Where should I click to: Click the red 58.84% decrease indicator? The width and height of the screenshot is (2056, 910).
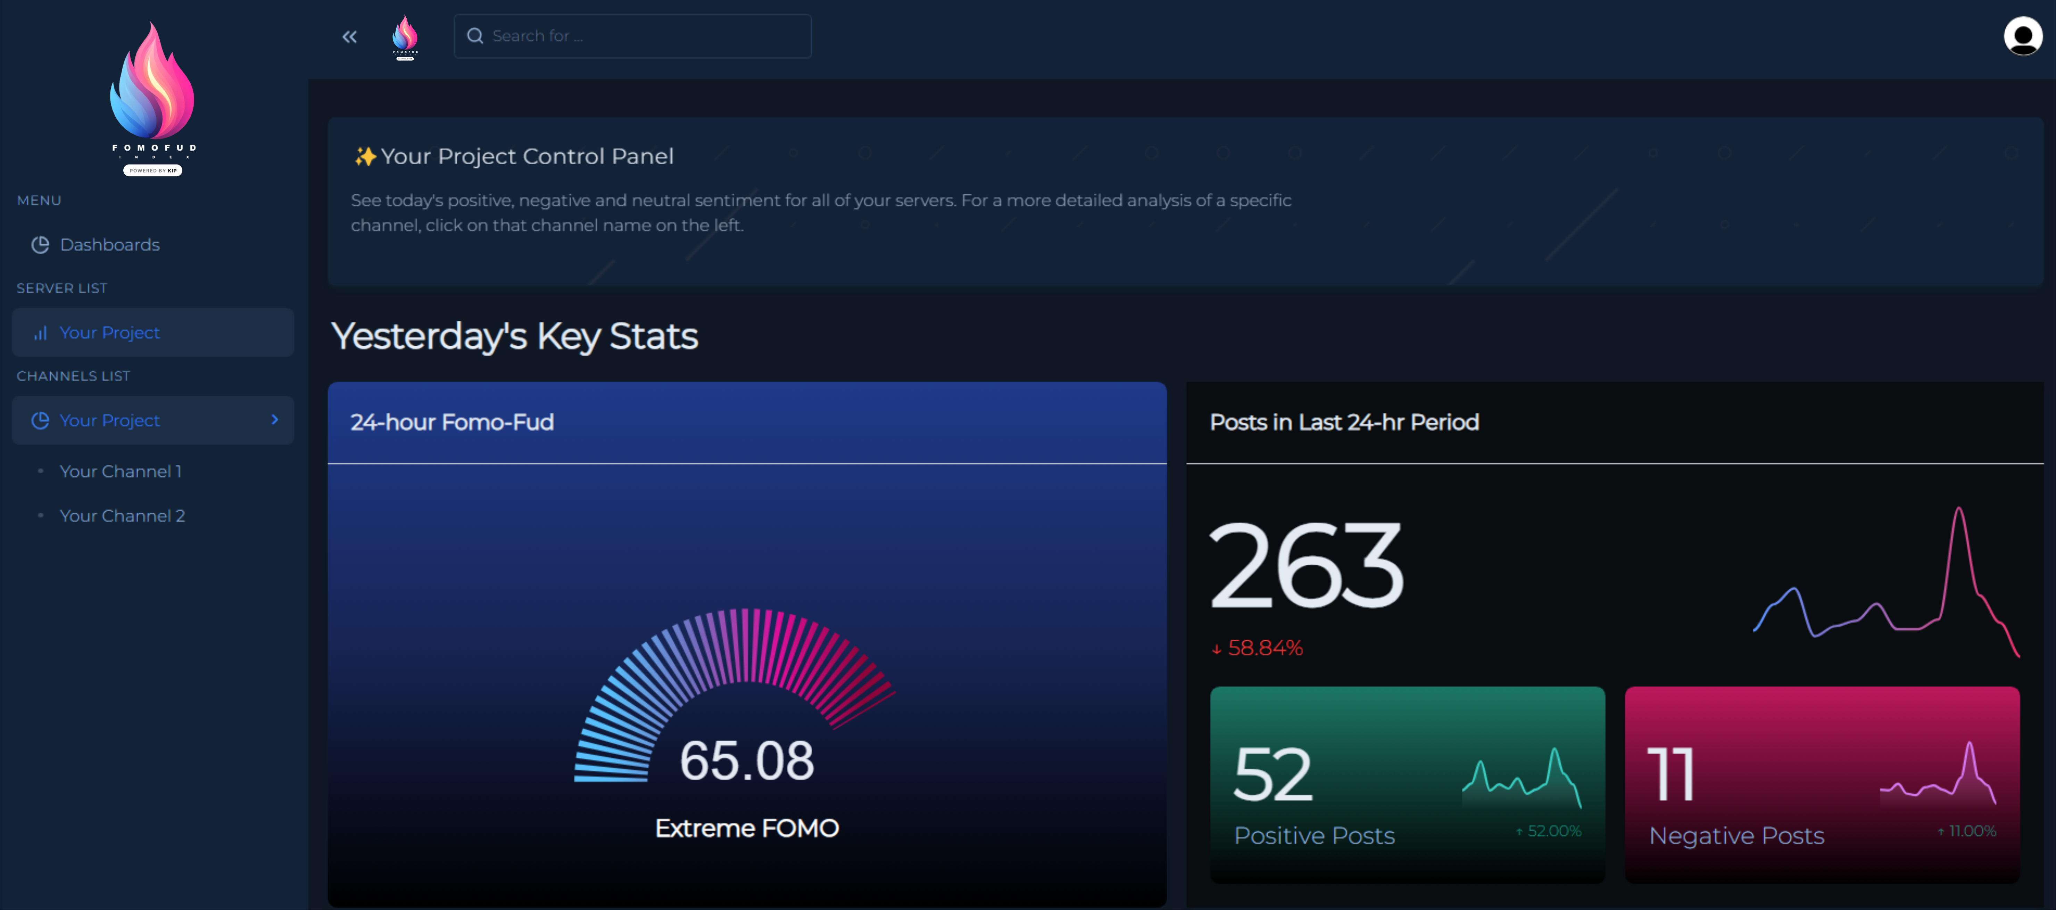pyautogui.click(x=1257, y=648)
